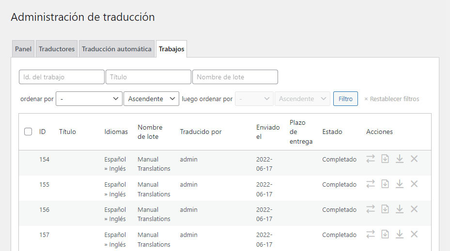Click the swap arrows icon for job 155
This screenshot has height=251, width=450.
pyautogui.click(x=371, y=184)
